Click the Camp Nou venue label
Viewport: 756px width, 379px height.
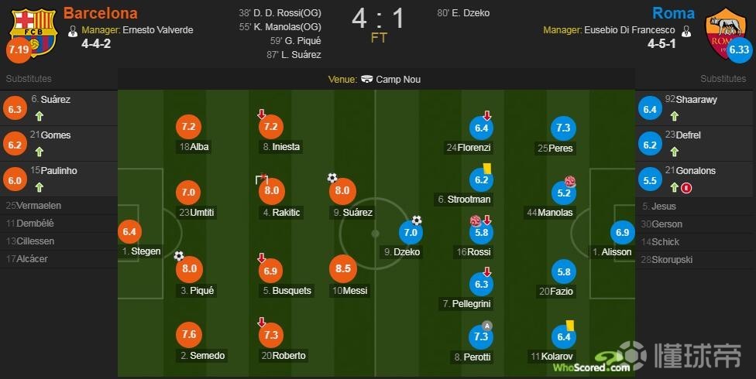398,80
